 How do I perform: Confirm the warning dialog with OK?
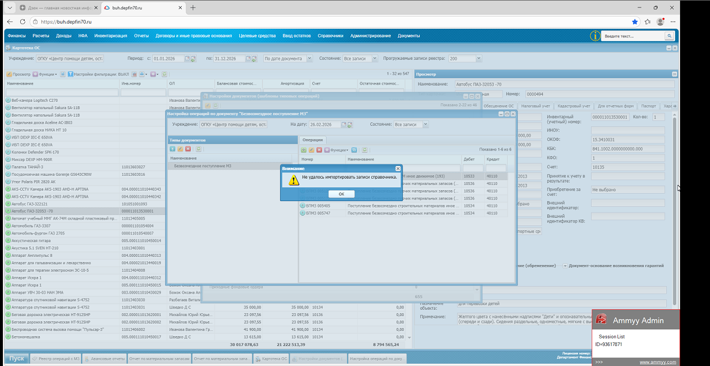[x=341, y=194]
